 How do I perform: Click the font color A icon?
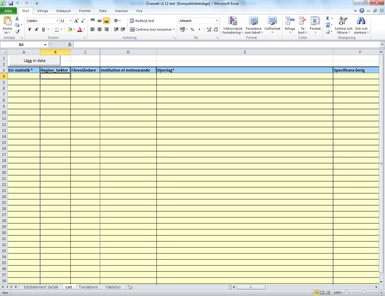80,29
